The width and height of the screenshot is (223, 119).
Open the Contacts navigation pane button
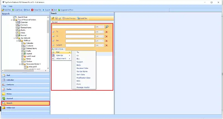(x=25, y=85)
